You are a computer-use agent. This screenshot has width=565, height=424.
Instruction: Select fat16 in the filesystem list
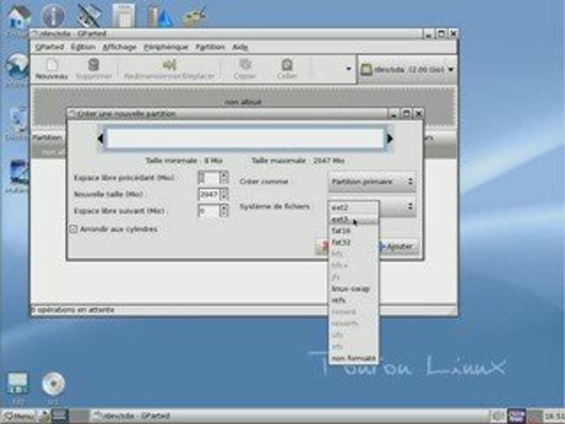tap(354, 231)
